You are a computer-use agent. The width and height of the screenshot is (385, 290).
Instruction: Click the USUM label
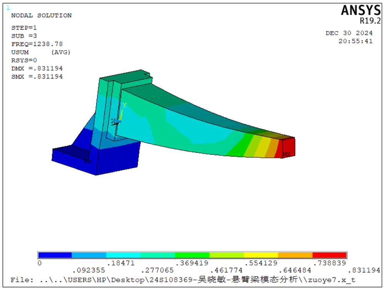(x=20, y=52)
